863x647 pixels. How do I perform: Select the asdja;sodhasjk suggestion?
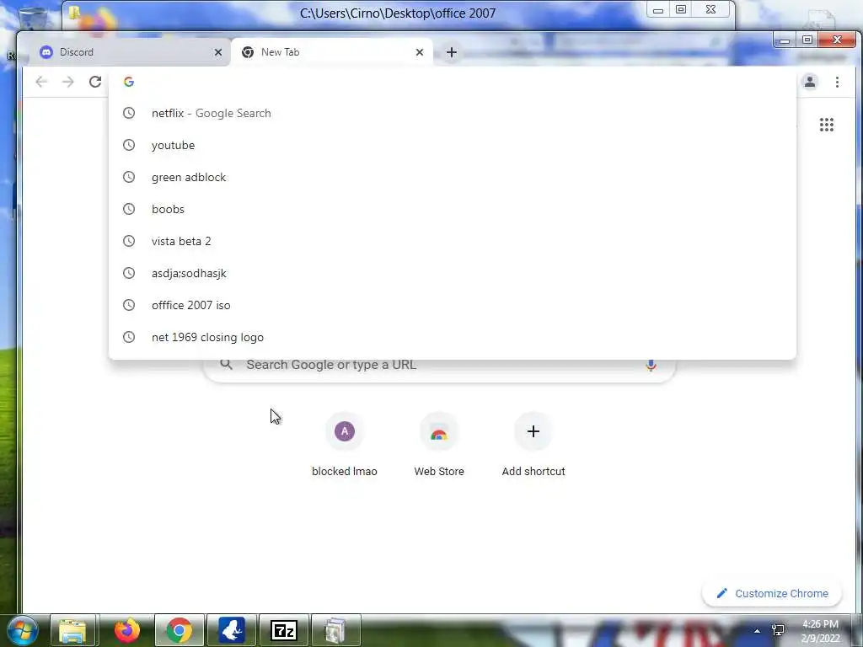(452, 273)
